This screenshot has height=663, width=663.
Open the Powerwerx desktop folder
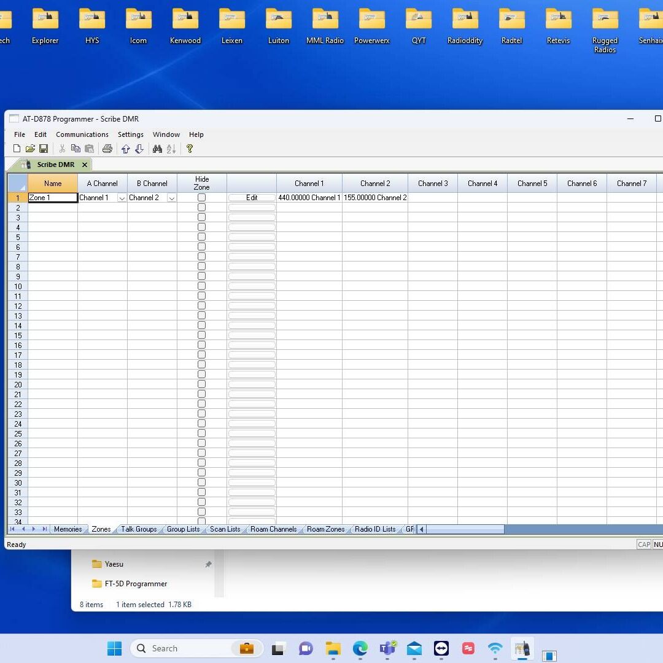(x=371, y=26)
